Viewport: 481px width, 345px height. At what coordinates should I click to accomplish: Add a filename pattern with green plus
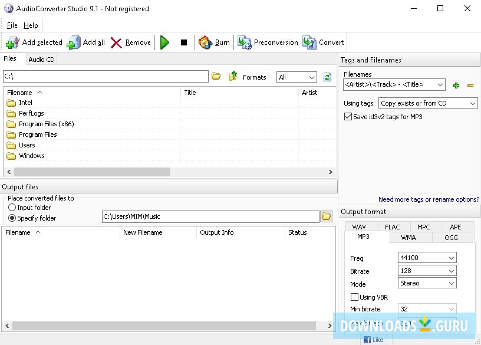(456, 86)
